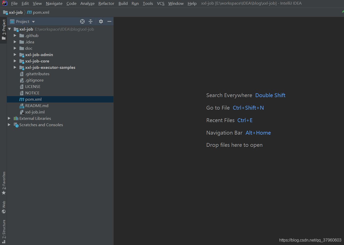
Task: Click pom.xml in the breadcrumb bar
Action: [x=41, y=12]
